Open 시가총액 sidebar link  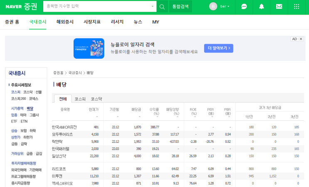click(17, 108)
